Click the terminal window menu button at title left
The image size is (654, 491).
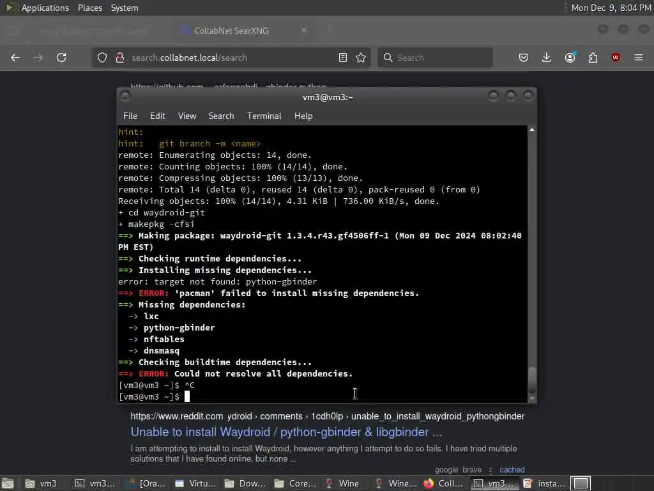pyautogui.click(x=125, y=97)
